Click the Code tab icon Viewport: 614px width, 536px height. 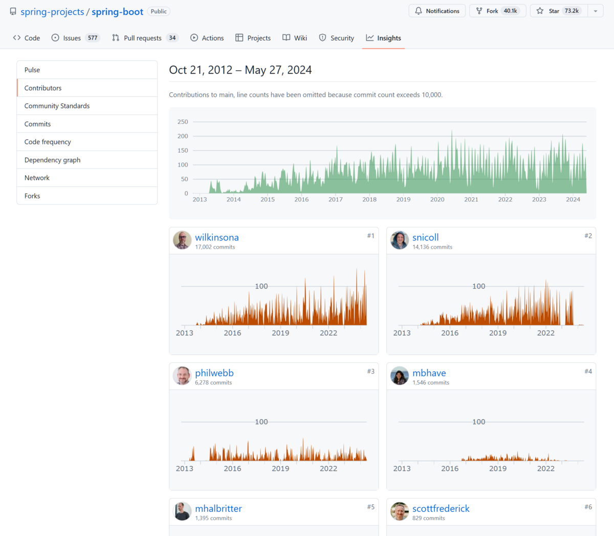coord(17,38)
